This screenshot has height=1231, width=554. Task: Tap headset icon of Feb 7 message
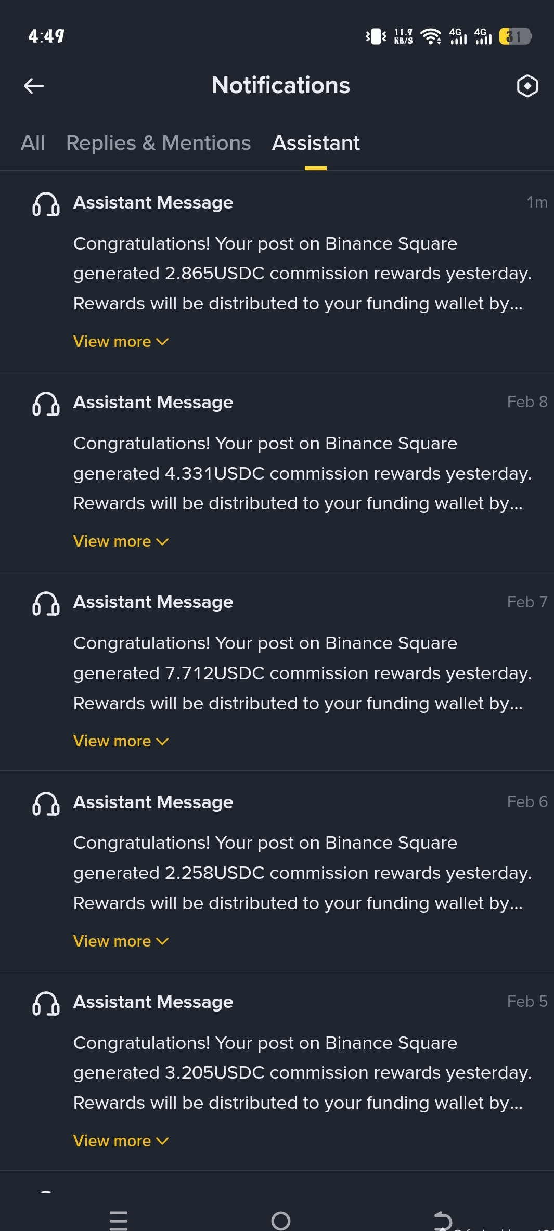(x=46, y=603)
